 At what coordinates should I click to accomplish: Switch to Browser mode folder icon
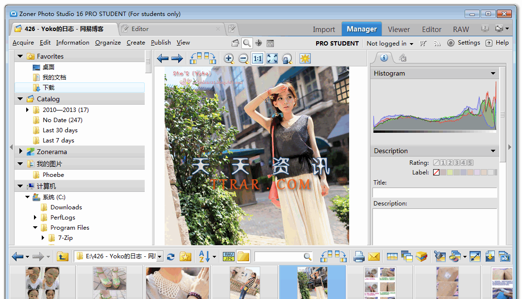pyautogui.click(x=236, y=43)
